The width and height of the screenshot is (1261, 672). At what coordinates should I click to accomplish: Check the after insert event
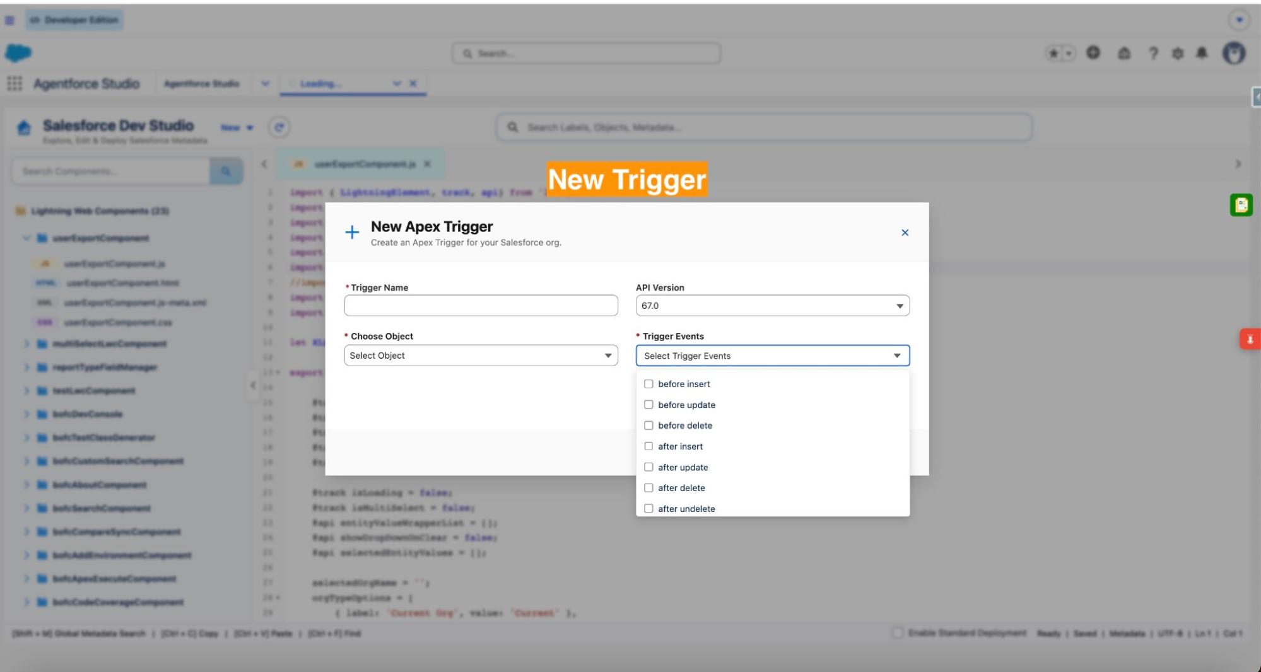648,446
